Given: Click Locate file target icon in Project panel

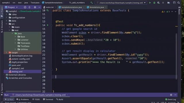Looking at the screenshot, I should point(25,7).
